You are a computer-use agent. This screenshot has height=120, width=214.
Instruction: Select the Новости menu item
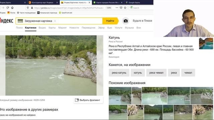(x=74, y=28)
